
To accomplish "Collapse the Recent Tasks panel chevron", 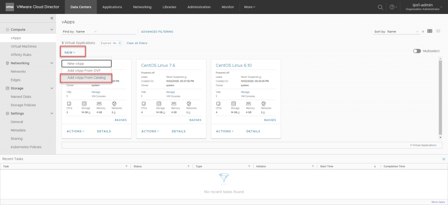I will point(444,159).
